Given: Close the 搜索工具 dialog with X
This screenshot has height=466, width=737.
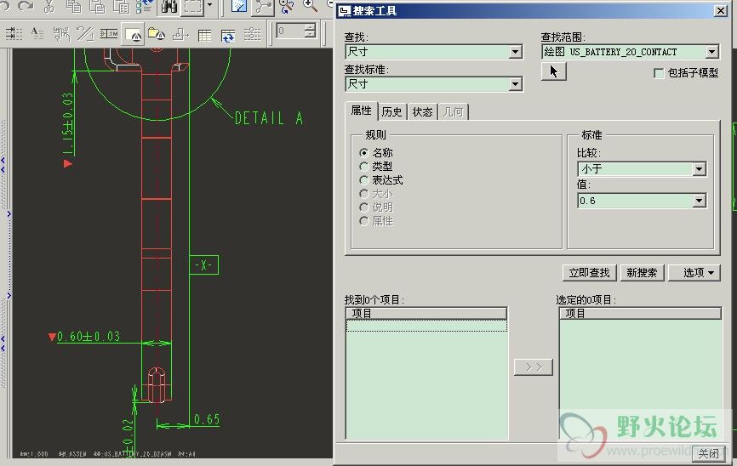Looking at the screenshot, I should [720, 10].
